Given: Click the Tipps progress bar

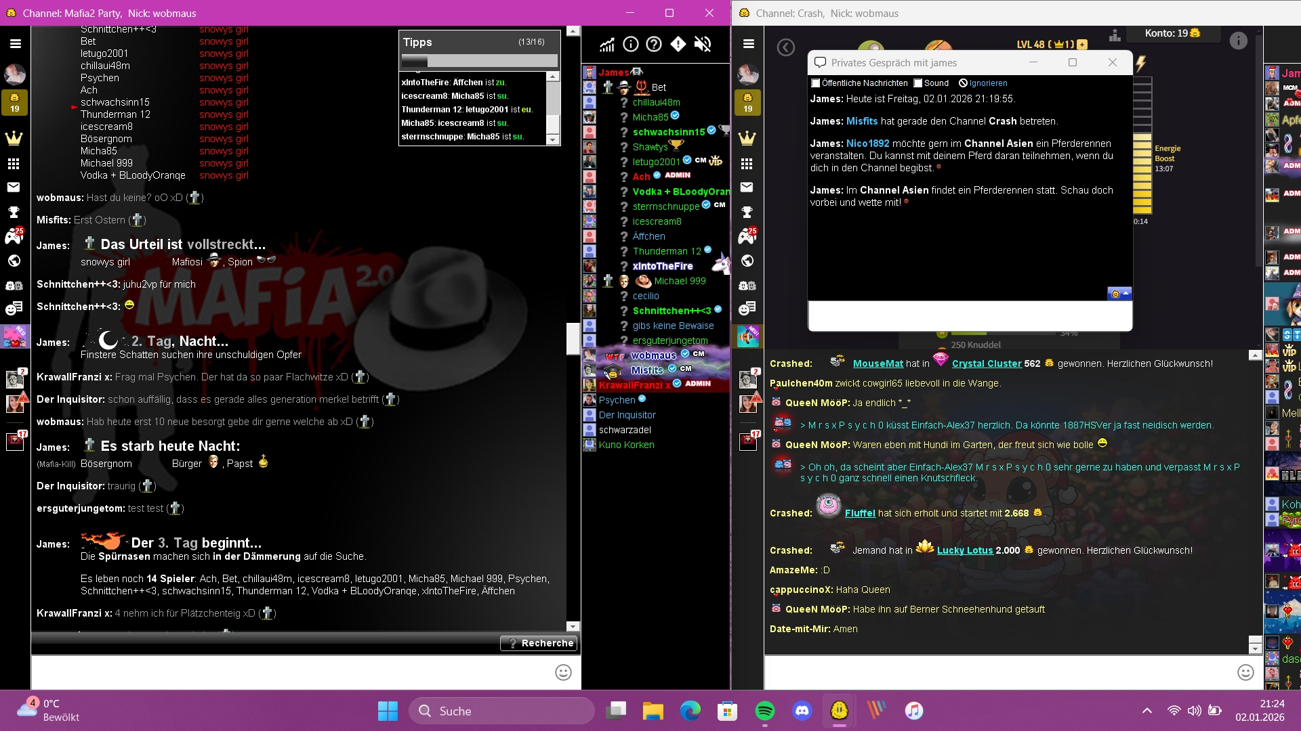Looking at the screenshot, I should click(x=479, y=61).
